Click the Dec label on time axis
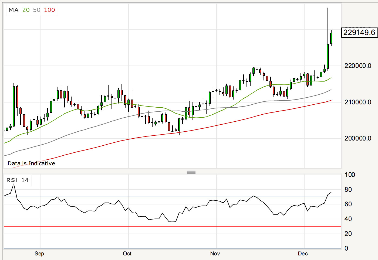Image resolution: width=378 pixels, height=260 pixels. pyautogui.click(x=303, y=254)
